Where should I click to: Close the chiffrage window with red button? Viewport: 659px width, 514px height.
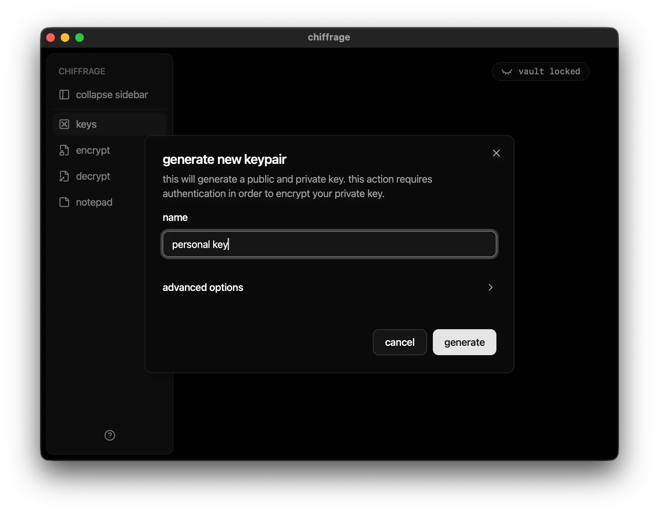51,38
